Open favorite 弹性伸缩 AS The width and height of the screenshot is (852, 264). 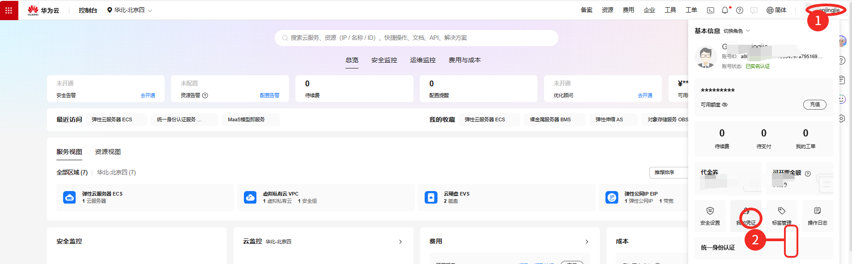613,119
